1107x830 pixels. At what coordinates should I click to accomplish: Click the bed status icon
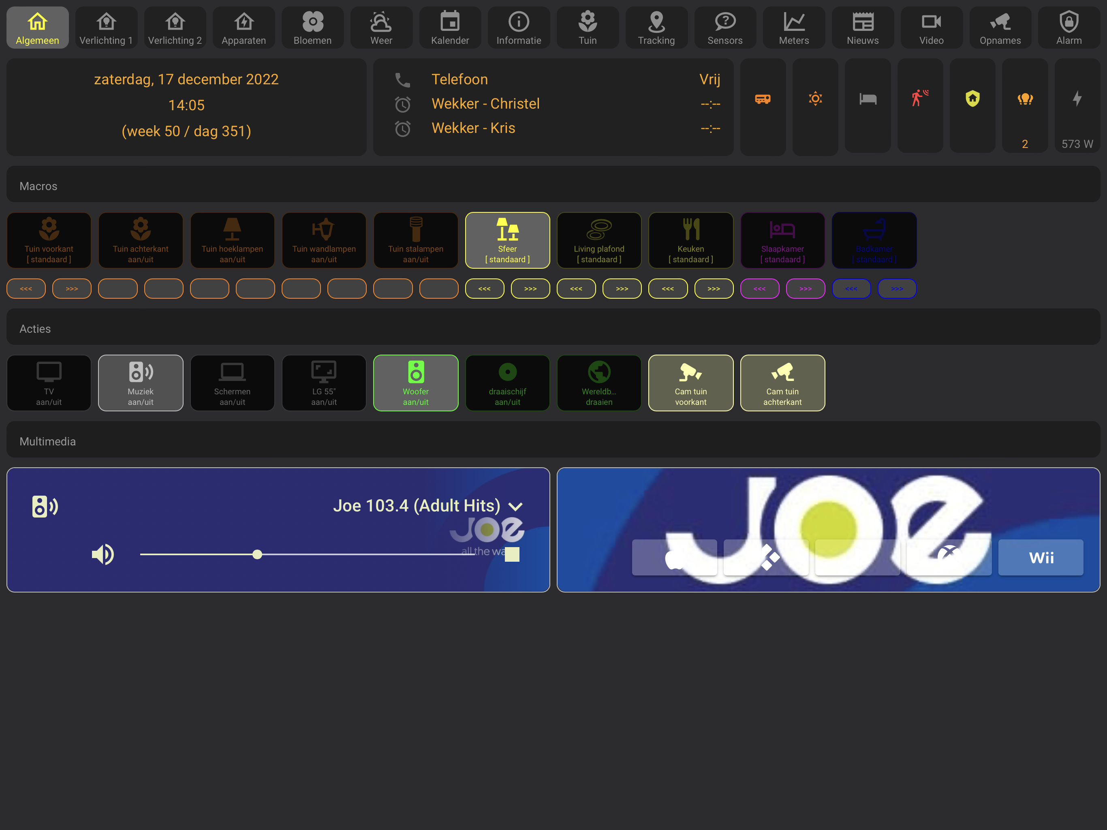click(868, 98)
